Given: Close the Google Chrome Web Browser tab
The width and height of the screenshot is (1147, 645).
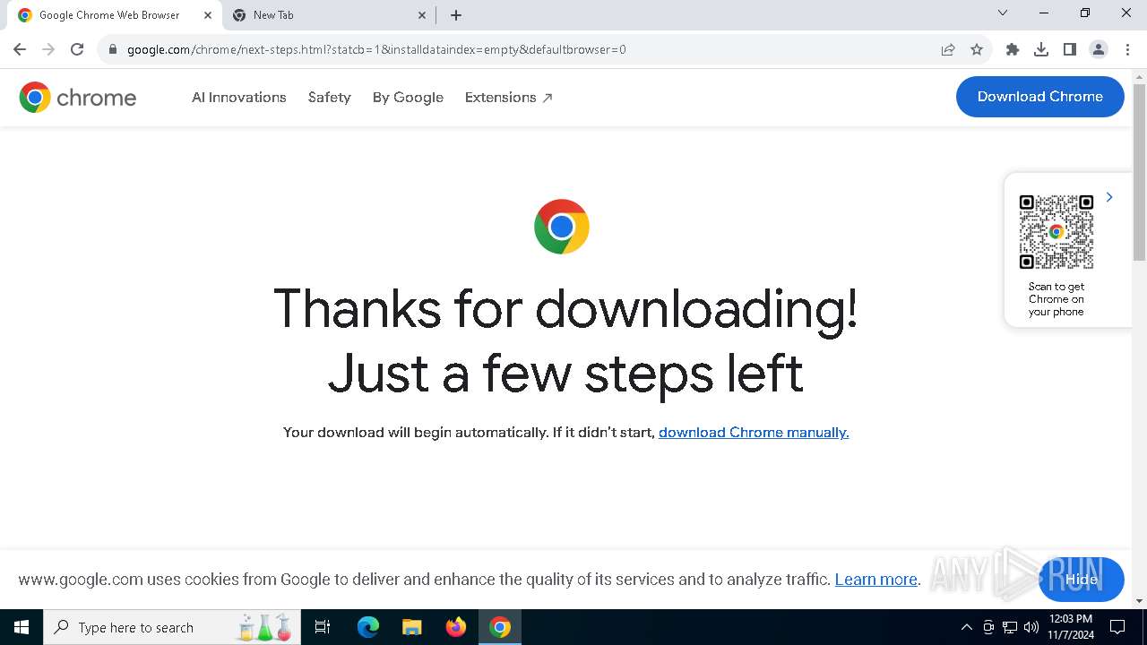Looking at the screenshot, I should point(208,15).
